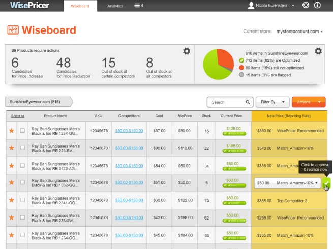Viewport: 333px width, 249px height.
Task: Open the settings gear in top bar
Action: 306,5
